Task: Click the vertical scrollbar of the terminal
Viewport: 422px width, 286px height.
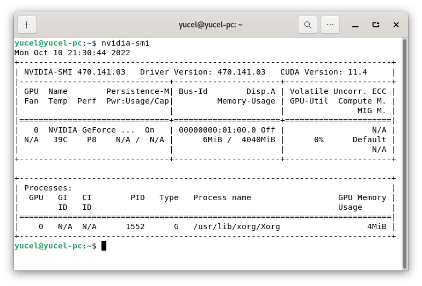Action: tap(404, 154)
